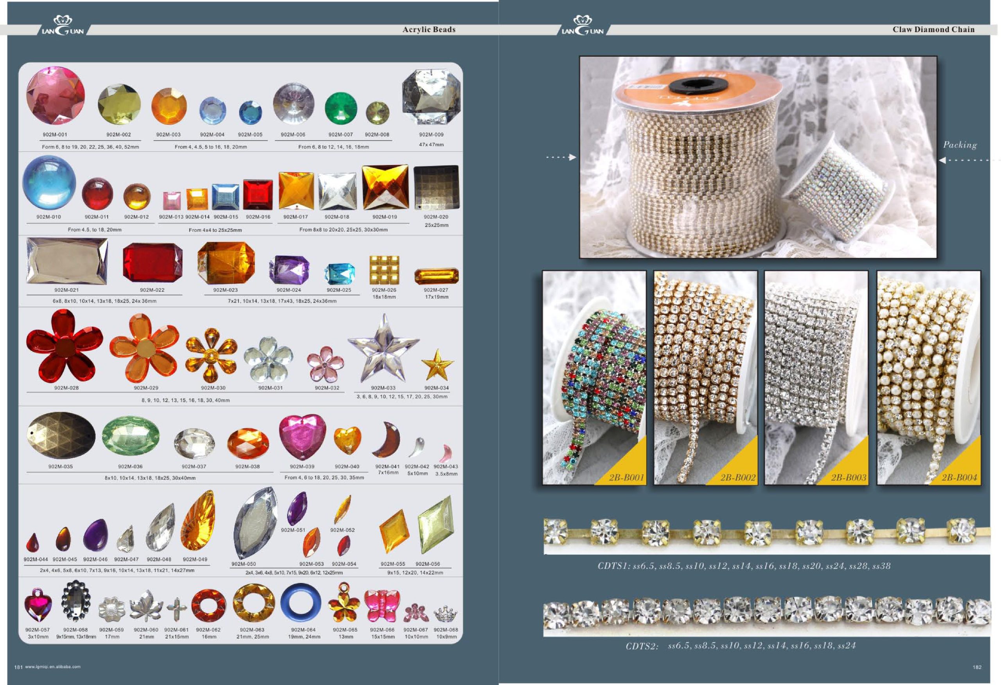Open the multicolor chain photo 2B-B001

tap(594, 377)
